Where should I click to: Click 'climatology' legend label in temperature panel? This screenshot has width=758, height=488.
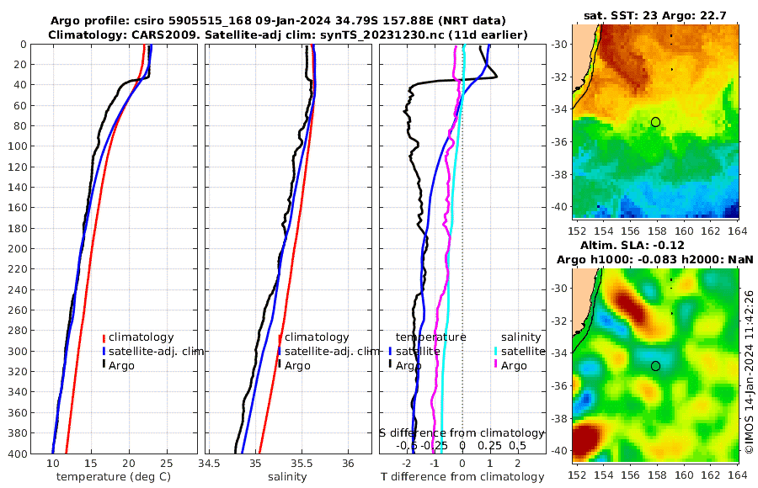pyautogui.click(x=141, y=337)
